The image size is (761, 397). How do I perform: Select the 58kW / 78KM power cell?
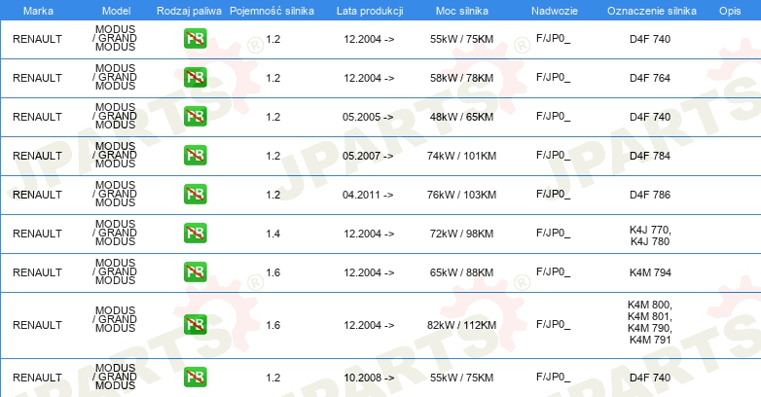[461, 78]
